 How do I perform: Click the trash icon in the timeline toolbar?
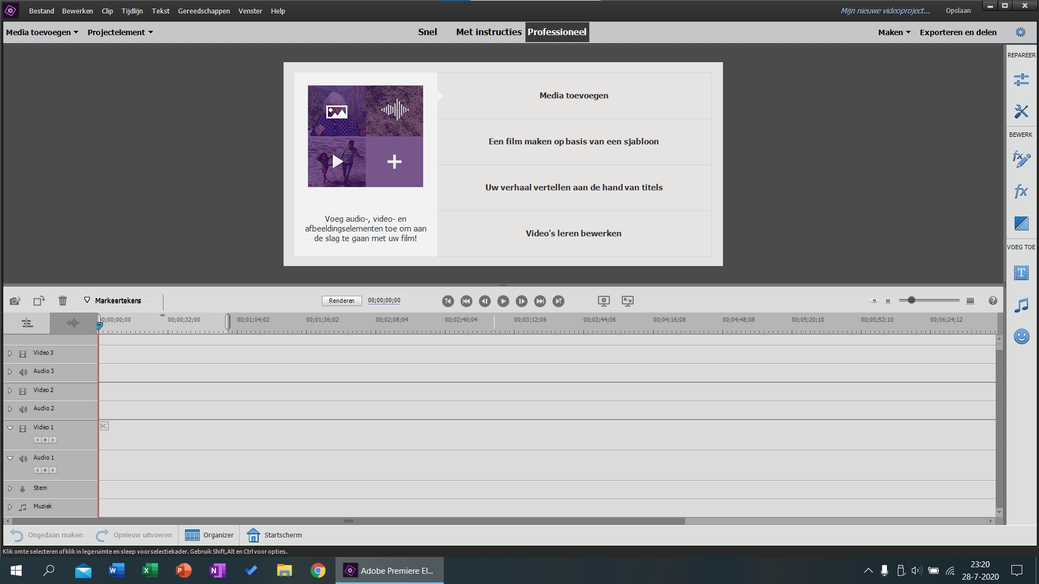pyautogui.click(x=63, y=301)
